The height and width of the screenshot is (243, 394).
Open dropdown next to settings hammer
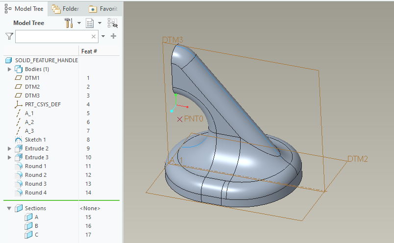tap(78, 23)
